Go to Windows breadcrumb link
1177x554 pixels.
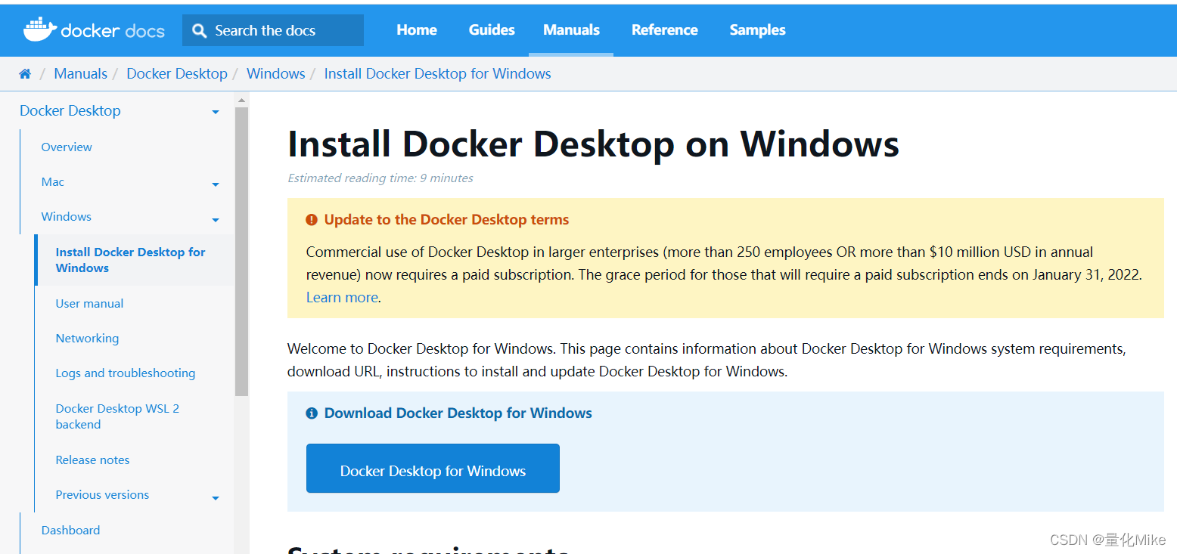tap(276, 73)
